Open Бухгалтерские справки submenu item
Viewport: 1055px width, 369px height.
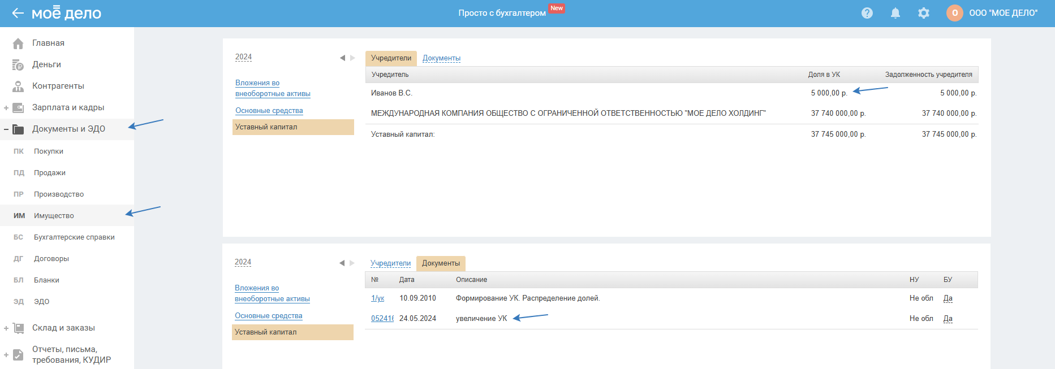(74, 237)
